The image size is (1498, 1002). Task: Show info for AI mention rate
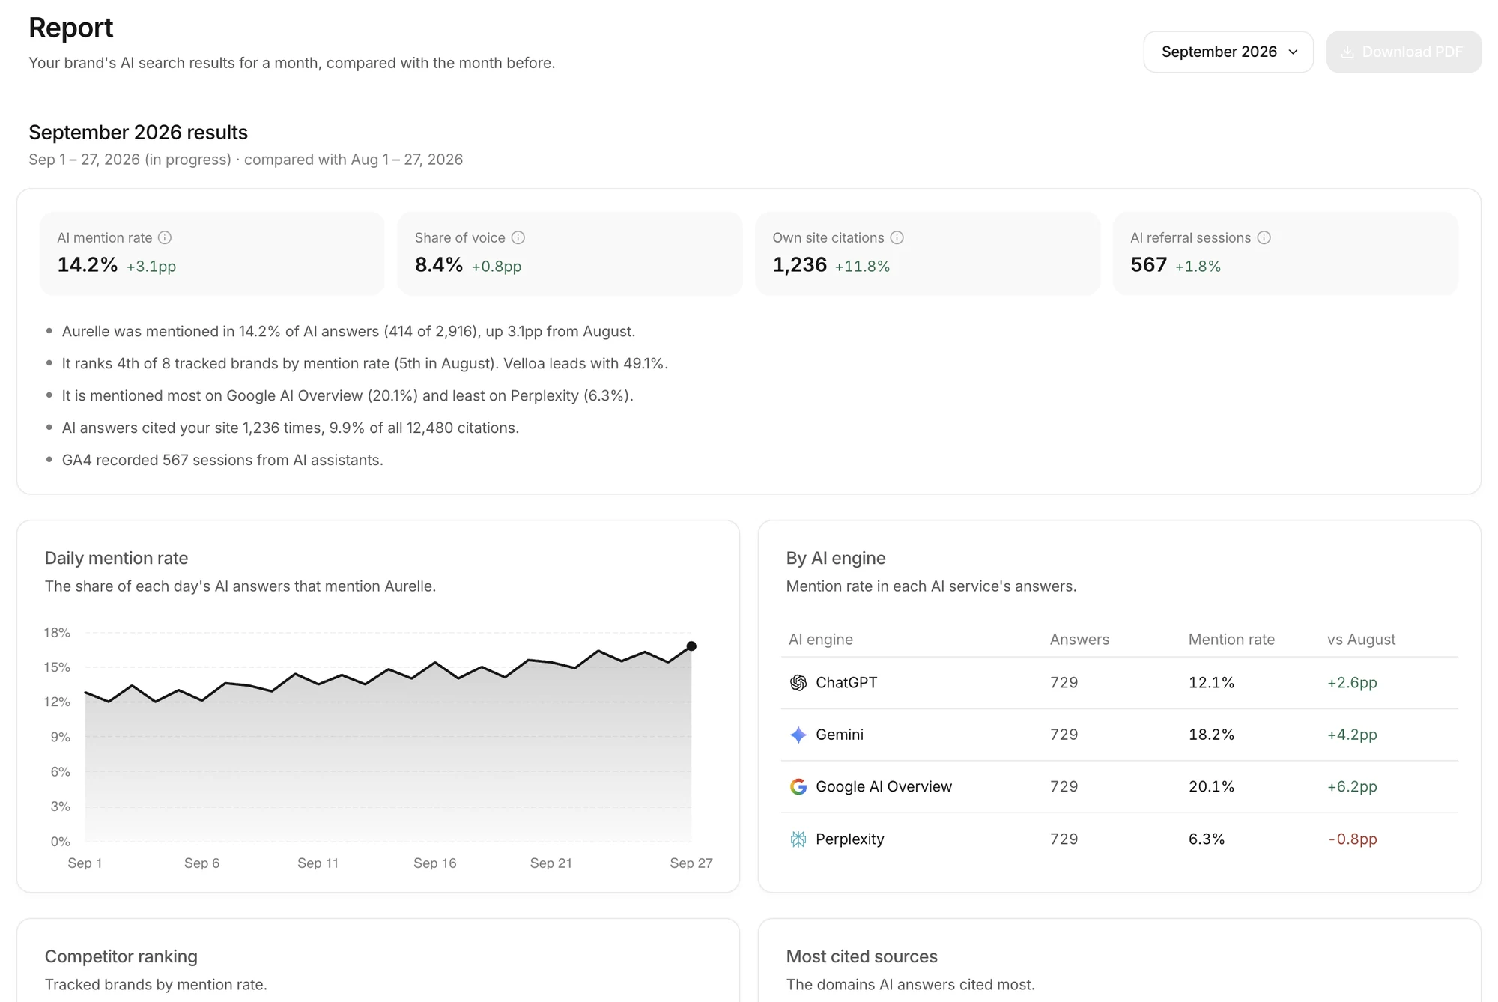point(165,237)
